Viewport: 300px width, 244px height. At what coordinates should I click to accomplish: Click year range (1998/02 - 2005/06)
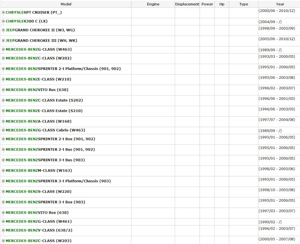pos(277,169)
